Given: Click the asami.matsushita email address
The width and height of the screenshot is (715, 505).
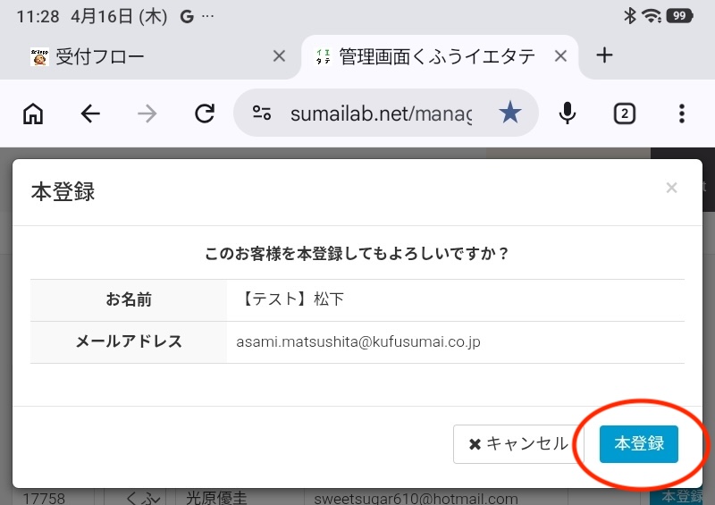Looking at the screenshot, I should tap(358, 342).
